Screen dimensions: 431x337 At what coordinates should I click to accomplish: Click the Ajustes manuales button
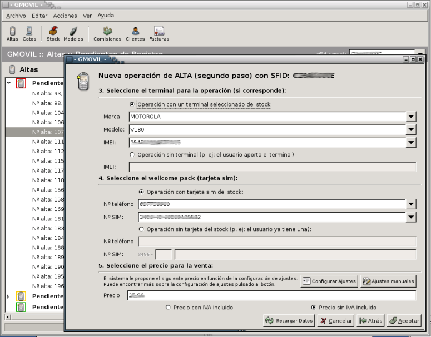tap(389, 281)
